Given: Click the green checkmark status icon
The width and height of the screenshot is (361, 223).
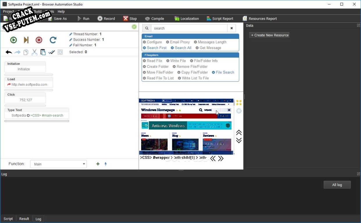Looking at the screenshot, I should (134, 27).
